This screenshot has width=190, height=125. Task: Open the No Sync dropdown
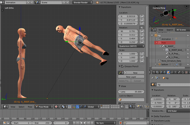coord(105,123)
